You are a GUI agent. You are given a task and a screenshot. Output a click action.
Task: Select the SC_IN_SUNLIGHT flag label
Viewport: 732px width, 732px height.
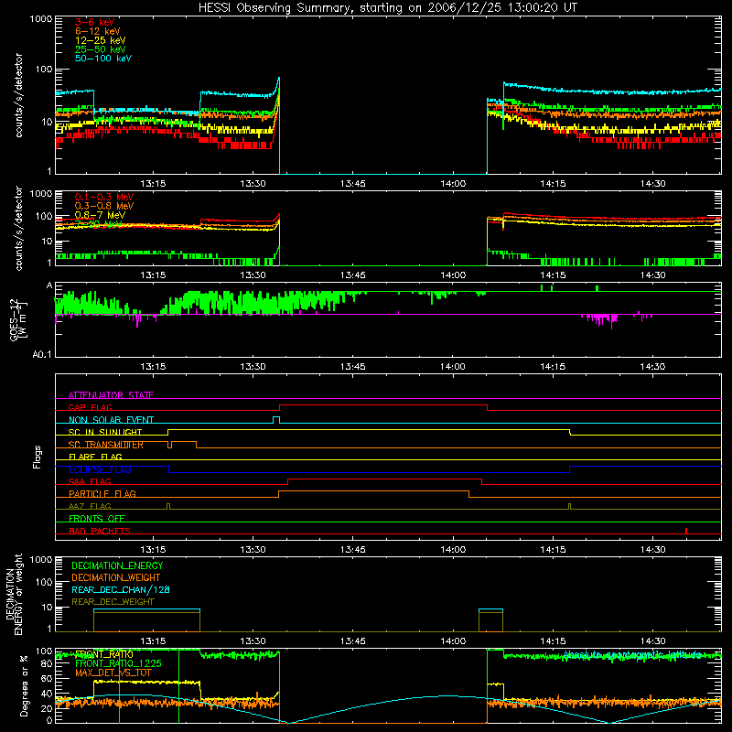105,432
